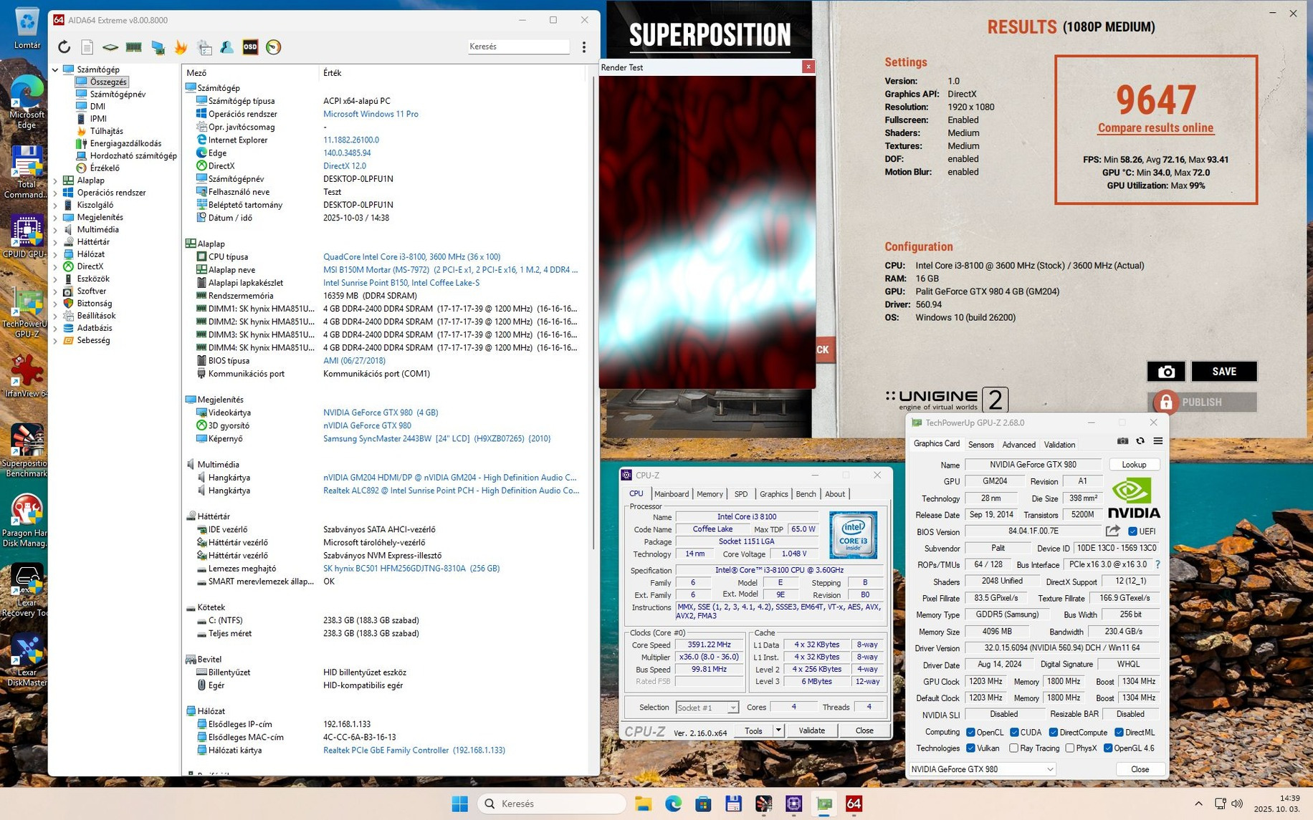Toggle the UEFI checkbox in GPU-Z

1132,531
